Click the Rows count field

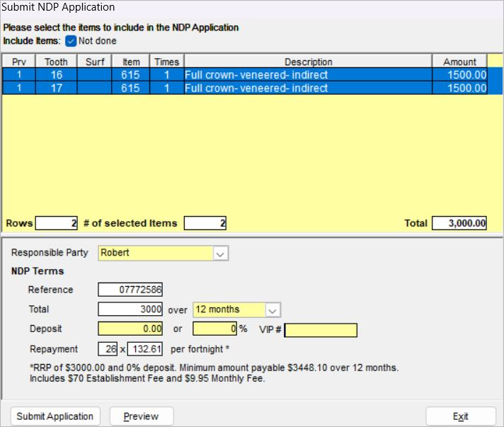click(56, 223)
